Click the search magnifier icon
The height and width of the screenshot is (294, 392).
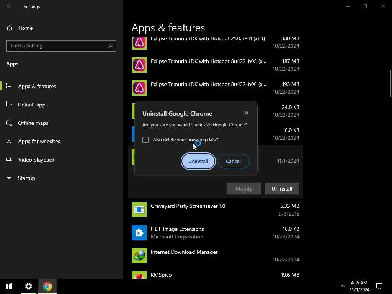click(x=111, y=46)
